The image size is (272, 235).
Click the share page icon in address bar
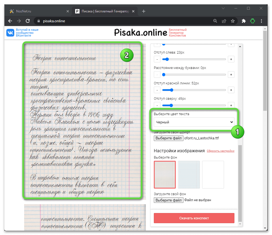(x=224, y=21)
